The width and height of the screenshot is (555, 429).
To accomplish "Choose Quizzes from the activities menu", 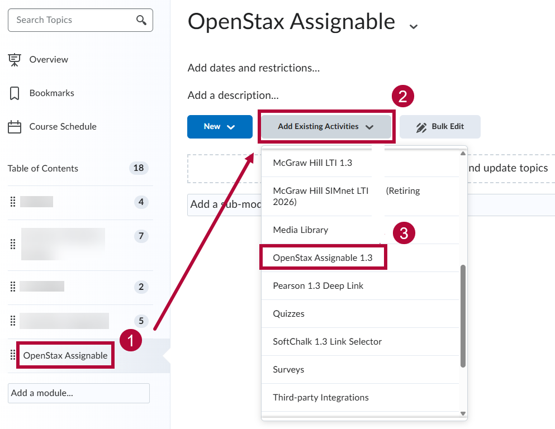I will [x=289, y=313].
